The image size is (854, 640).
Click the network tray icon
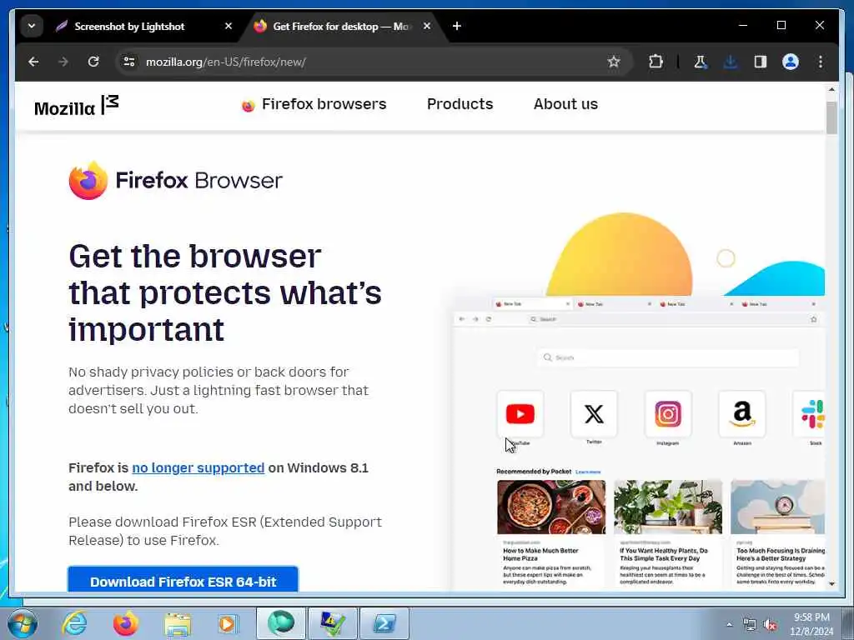click(x=750, y=625)
